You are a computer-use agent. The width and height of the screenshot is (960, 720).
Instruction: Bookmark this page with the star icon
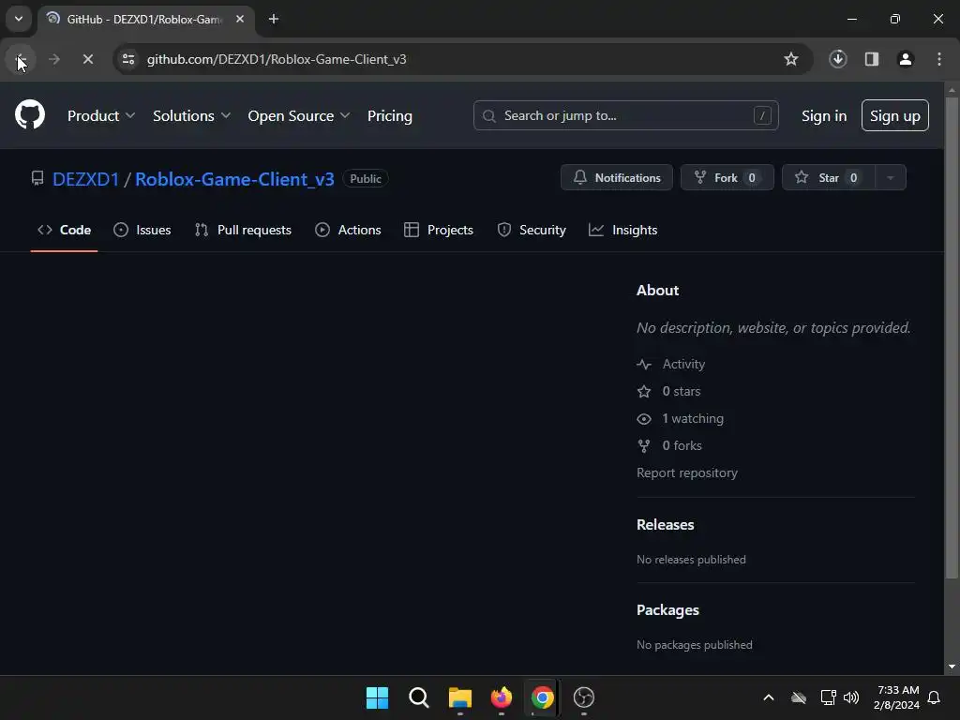791,59
